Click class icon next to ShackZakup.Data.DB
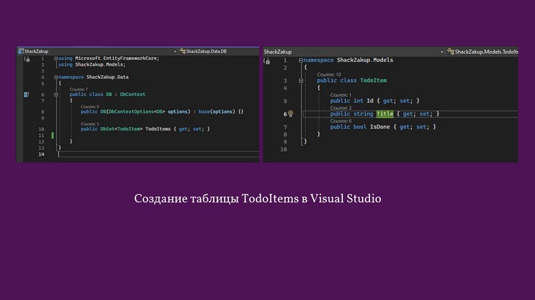535x300 pixels. [182, 51]
